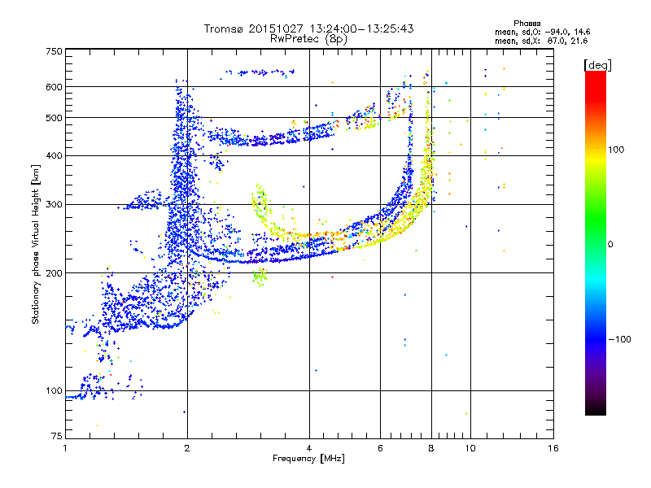Viewport: 651px width, 488px height.
Task: Click the x-axis tick label '1'
Action: tap(65, 448)
